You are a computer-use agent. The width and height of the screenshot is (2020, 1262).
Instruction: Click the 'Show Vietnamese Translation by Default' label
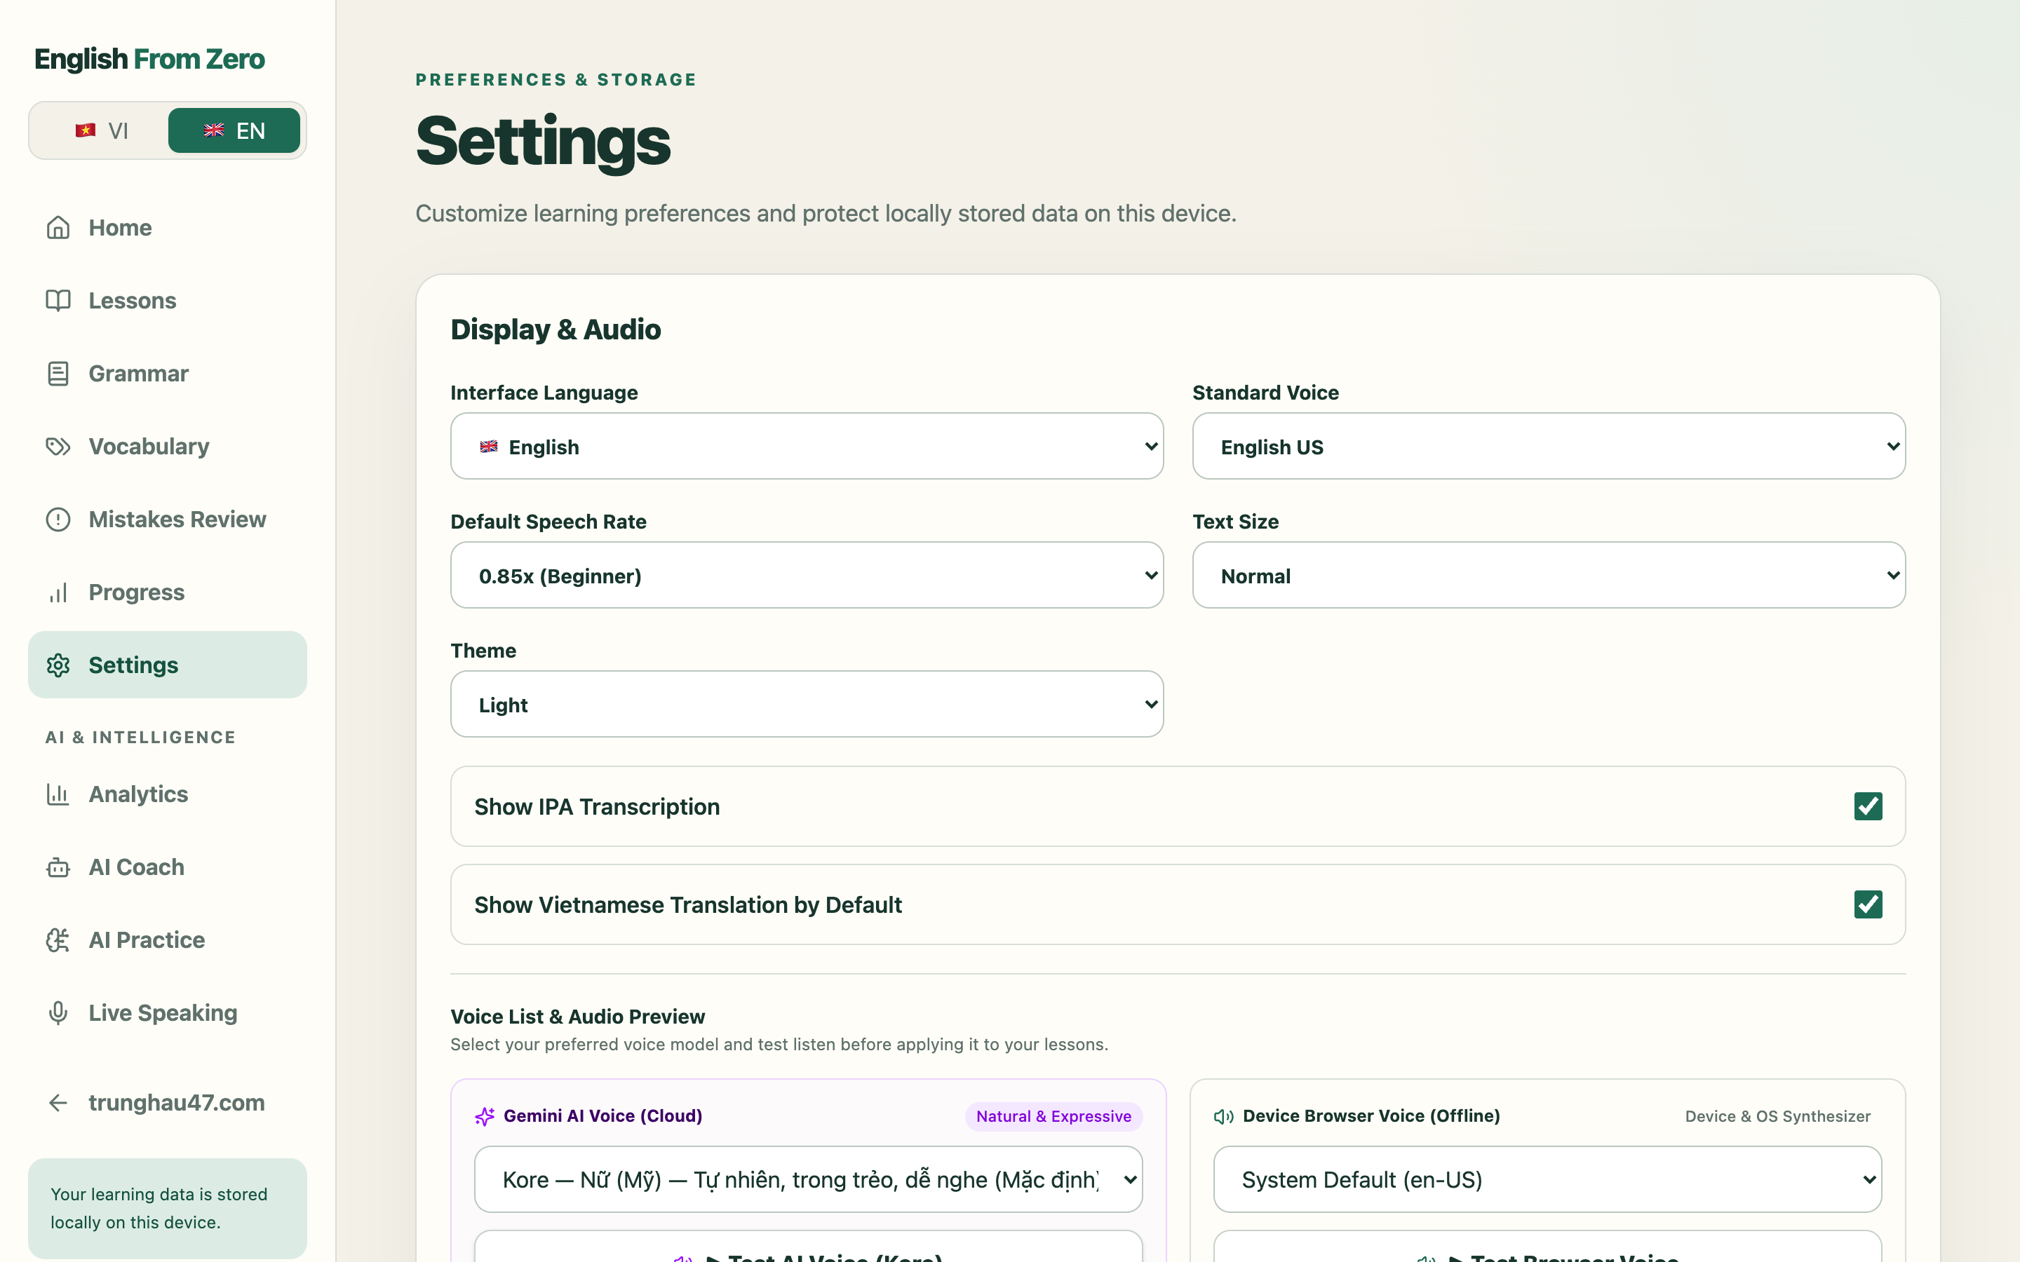point(688,904)
